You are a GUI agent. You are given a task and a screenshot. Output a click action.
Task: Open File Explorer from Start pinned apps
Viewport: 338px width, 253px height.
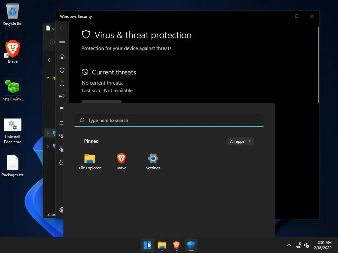tap(90, 162)
